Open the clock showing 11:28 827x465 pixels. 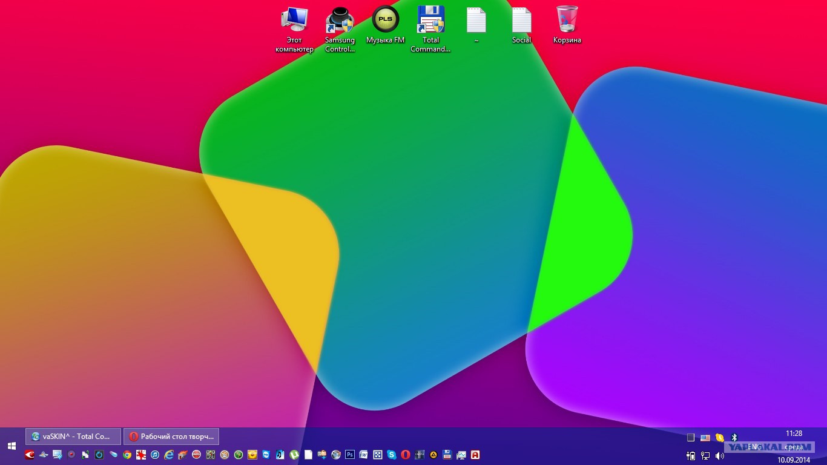tap(794, 434)
